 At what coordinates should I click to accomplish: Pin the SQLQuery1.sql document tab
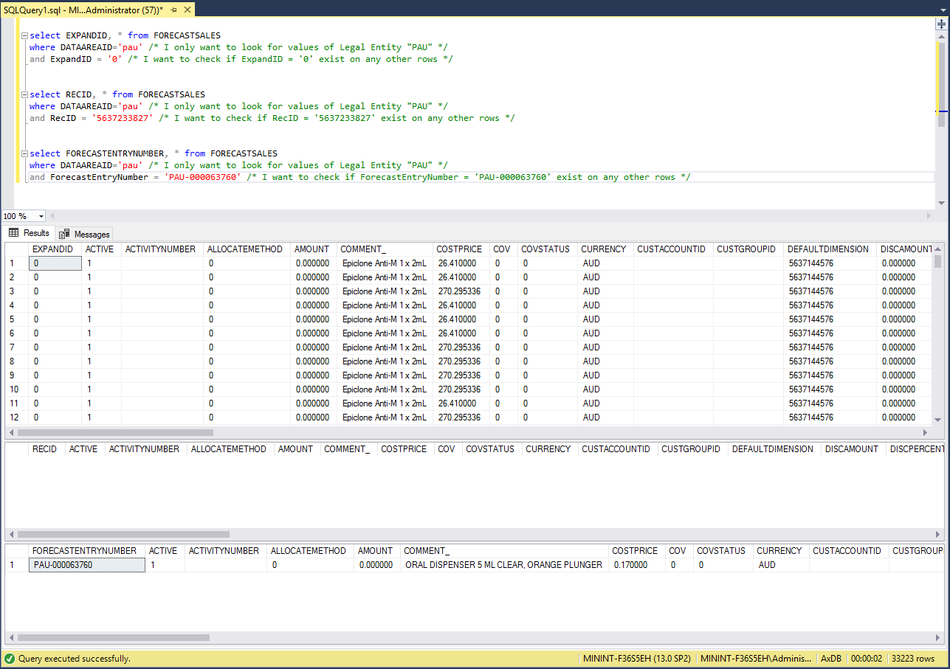pos(172,11)
